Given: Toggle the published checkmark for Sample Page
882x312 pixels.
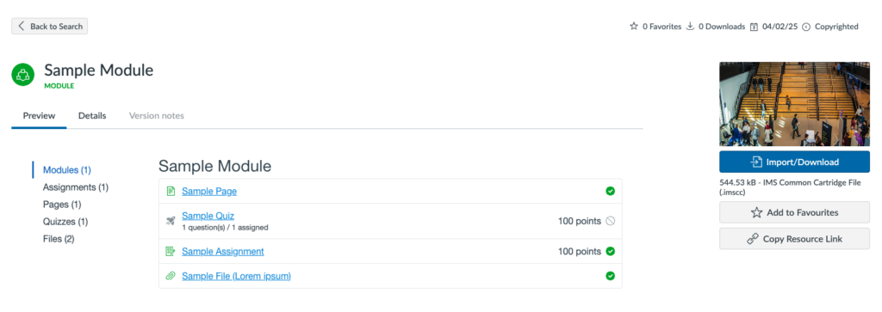Looking at the screenshot, I should [x=611, y=192].
